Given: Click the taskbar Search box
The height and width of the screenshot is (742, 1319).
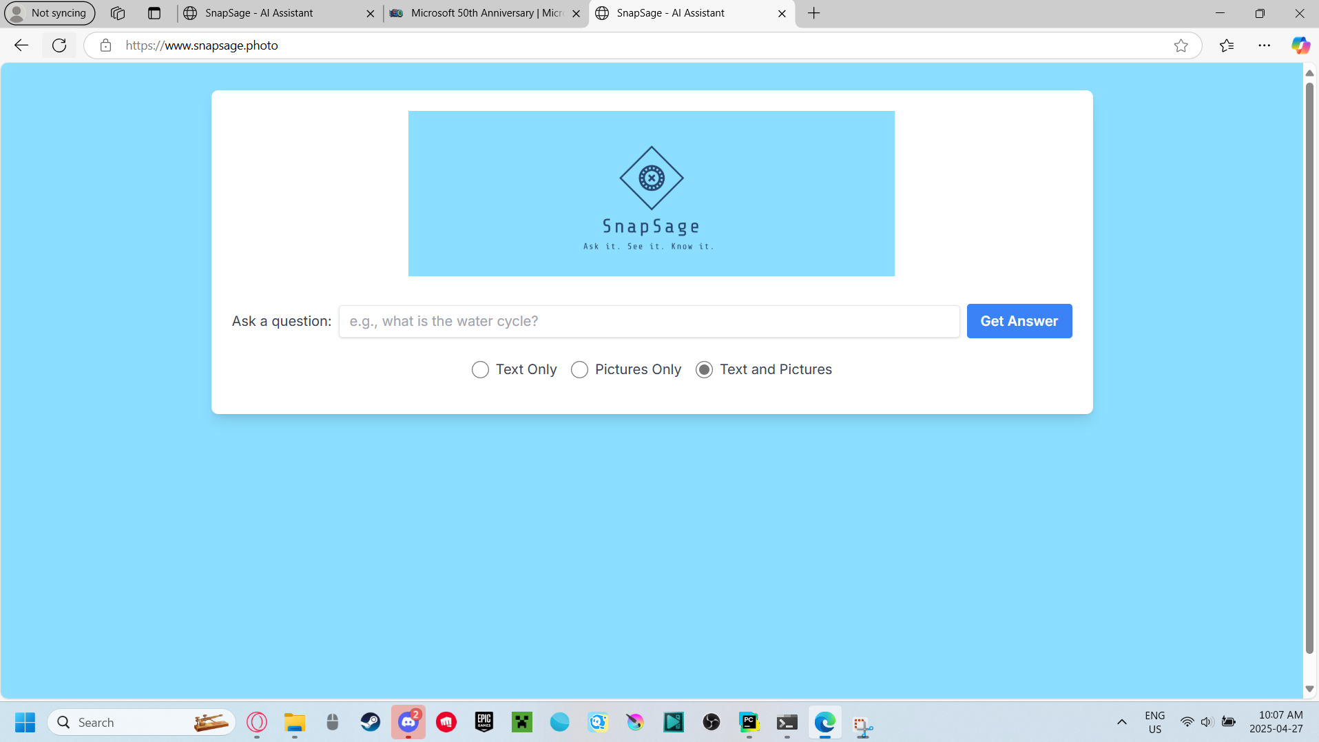Looking at the screenshot, I should pos(141,722).
